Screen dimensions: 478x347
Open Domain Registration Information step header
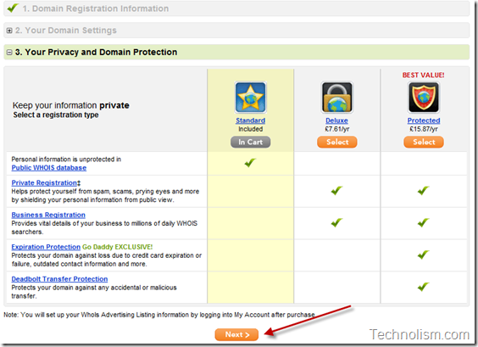[236, 8]
